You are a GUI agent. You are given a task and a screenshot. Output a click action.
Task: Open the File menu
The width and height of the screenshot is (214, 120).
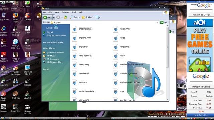point(44,12)
